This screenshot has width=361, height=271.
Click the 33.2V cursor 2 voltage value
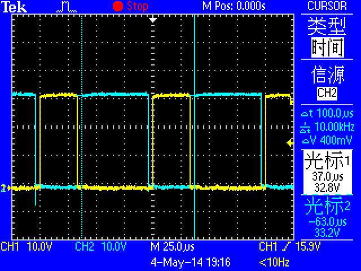(x=327, y=233)
